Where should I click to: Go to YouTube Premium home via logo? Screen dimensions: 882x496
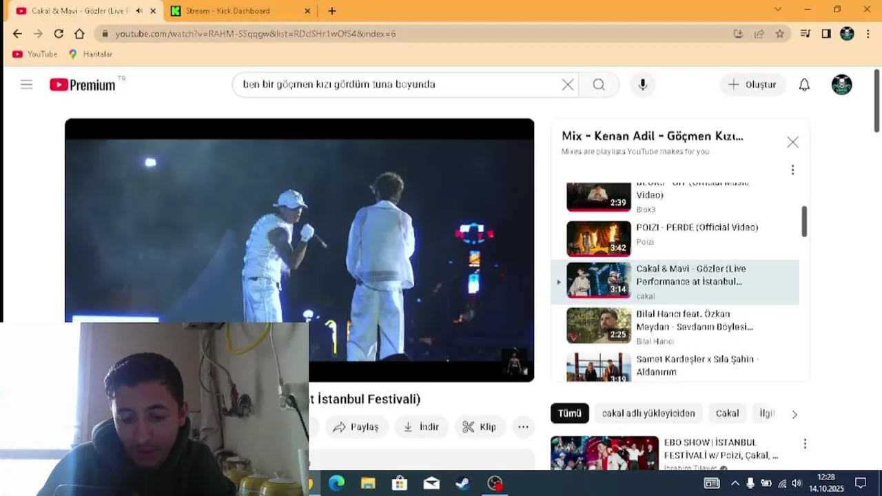point(83,85)
